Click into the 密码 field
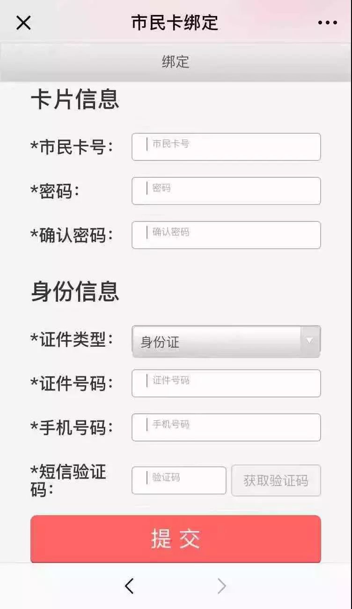The height and width of the screenshot is (609, 352). 226,191
